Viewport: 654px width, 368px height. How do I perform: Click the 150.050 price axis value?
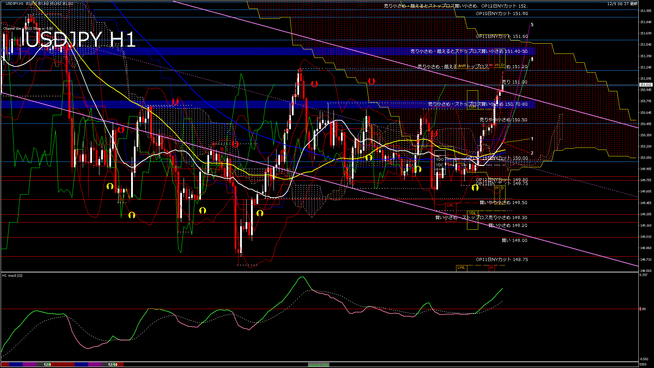(x=646, y=158)
